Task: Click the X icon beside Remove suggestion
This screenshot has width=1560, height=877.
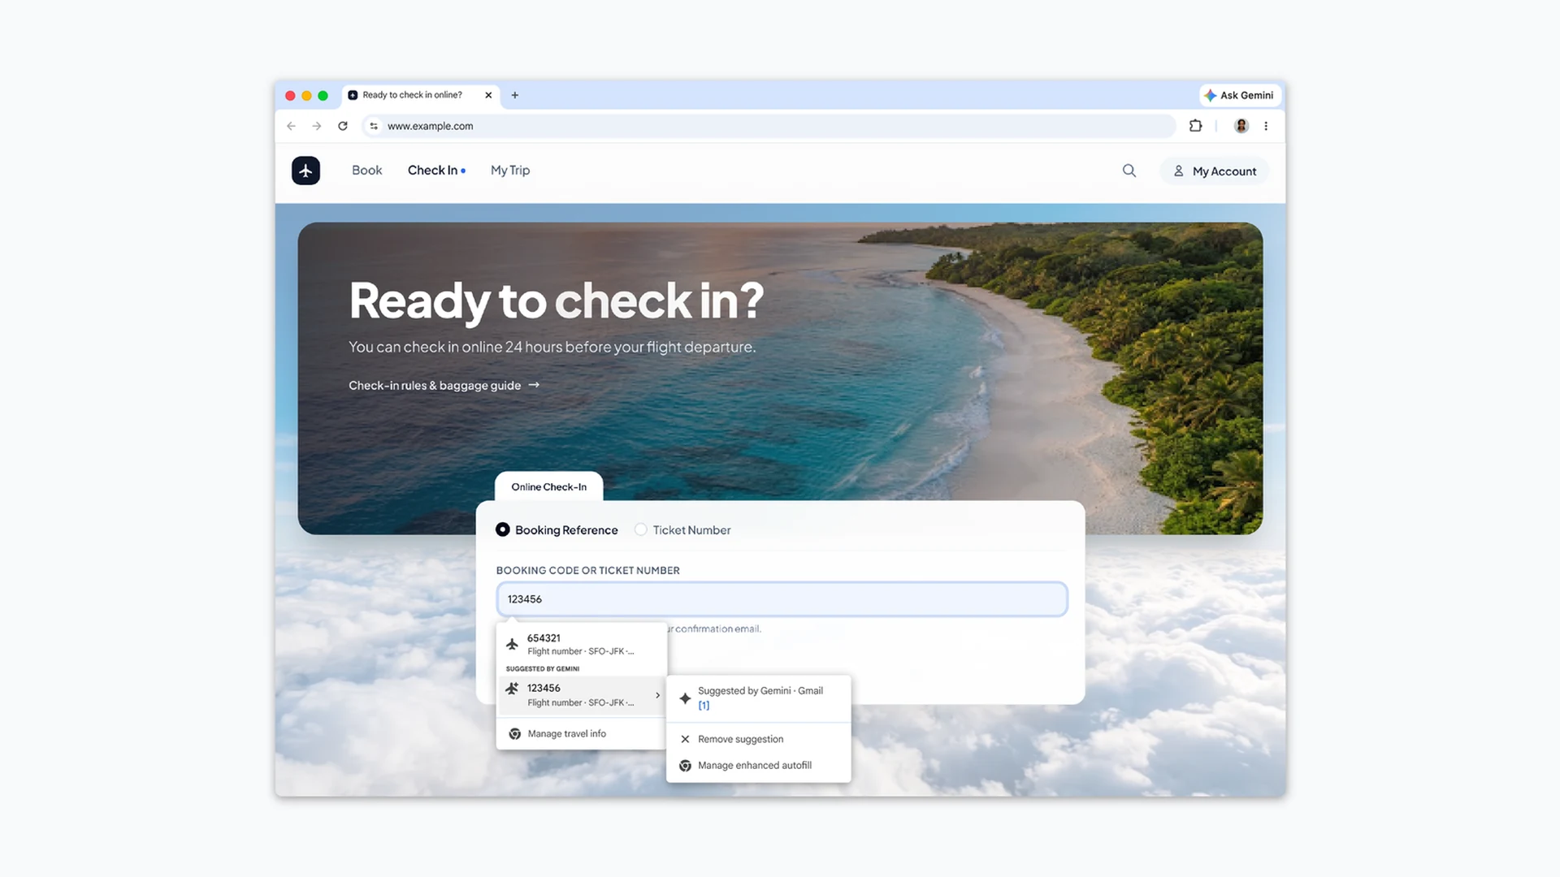Action: click(685, 739)
